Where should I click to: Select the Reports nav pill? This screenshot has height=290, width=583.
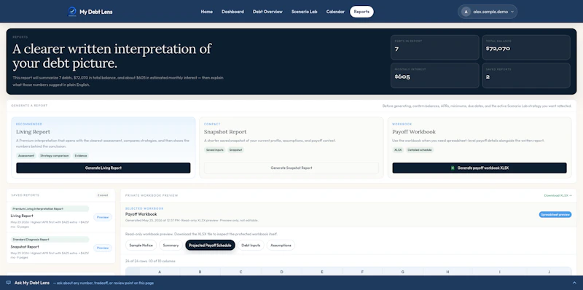pos(361,12)
